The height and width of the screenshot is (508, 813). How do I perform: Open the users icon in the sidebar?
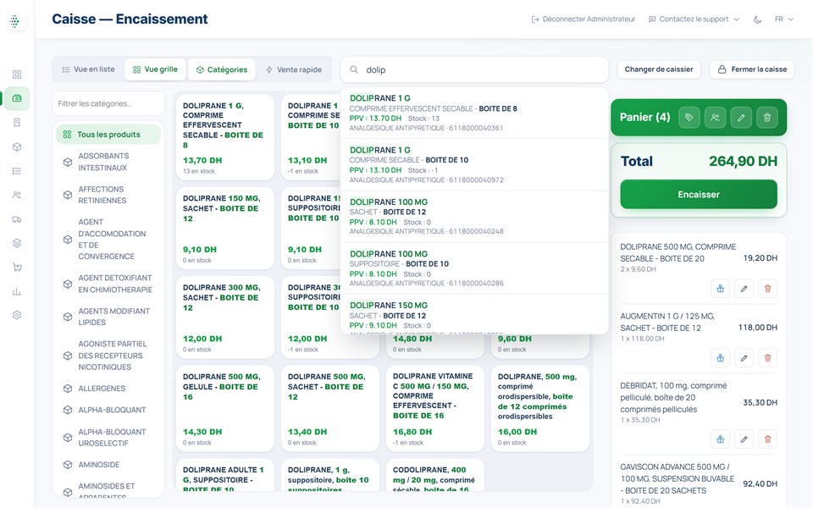17,195
